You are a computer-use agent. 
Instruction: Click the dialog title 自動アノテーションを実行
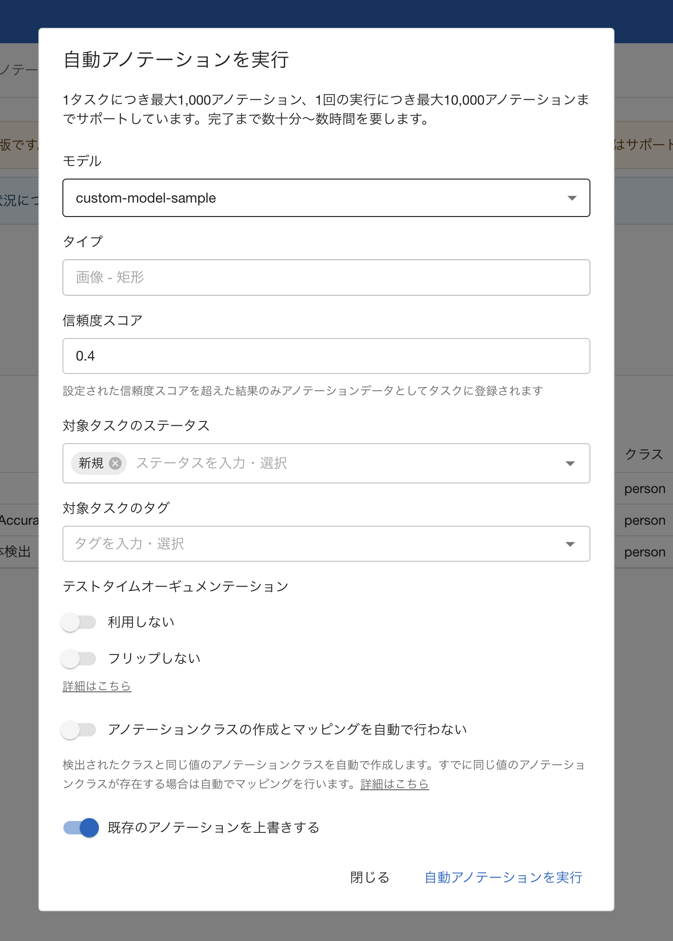pos(176,60)
